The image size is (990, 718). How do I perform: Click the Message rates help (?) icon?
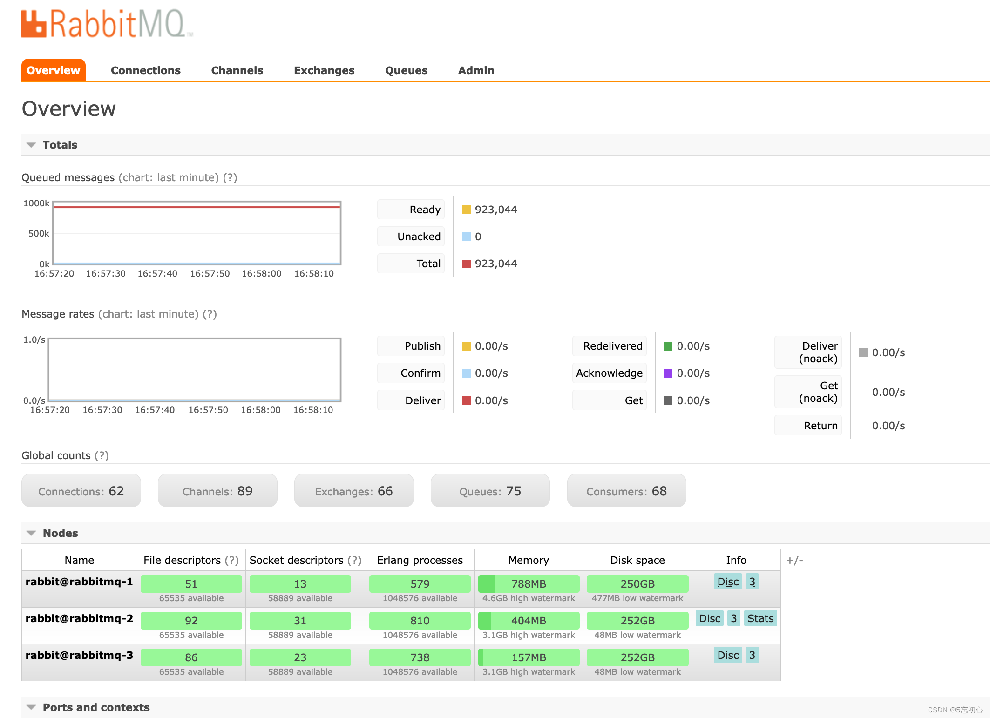coord(210,314)
